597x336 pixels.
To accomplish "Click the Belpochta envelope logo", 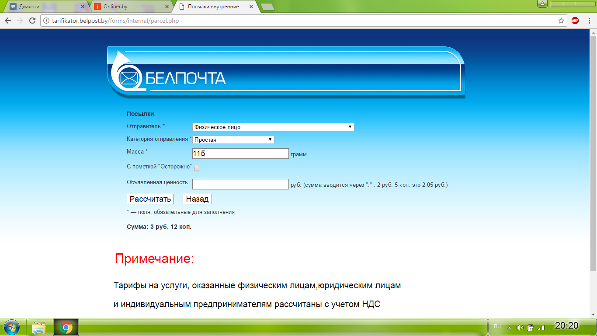I will point(129,78).
